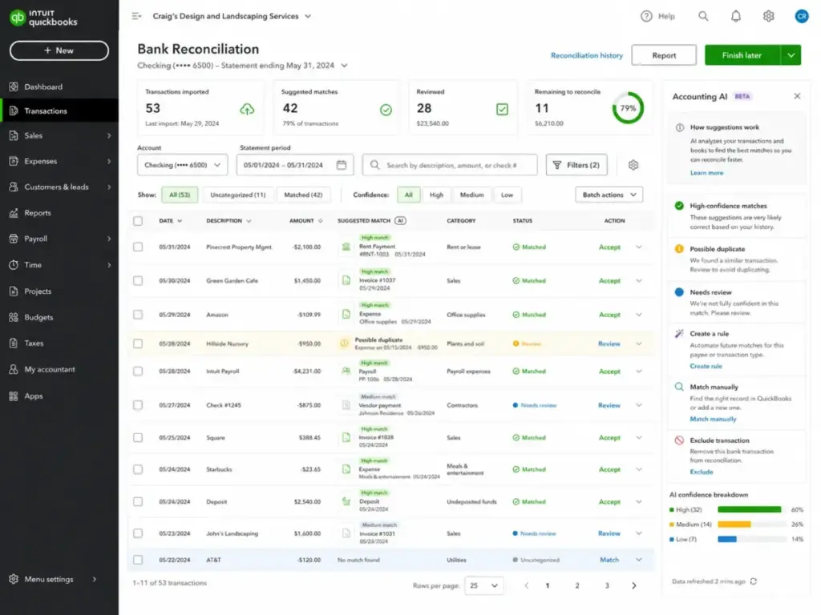Open calendar icon in statement period
Screen dimensions: 821x615
(342, 165)
